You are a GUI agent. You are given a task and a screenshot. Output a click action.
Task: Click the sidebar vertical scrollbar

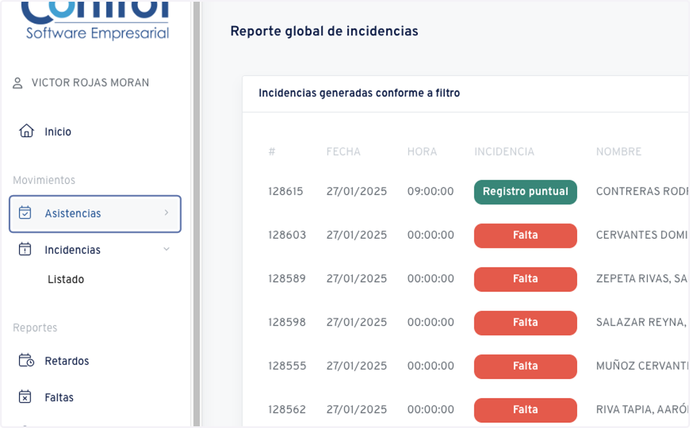(x=197, y=213)
